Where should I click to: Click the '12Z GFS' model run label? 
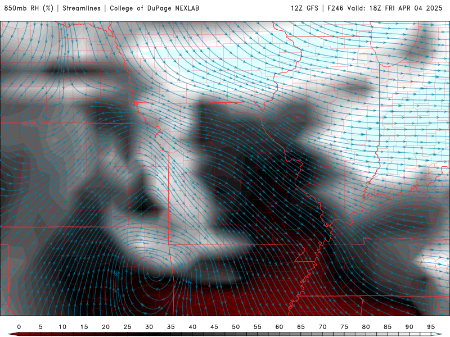click(x=304, y=8)
